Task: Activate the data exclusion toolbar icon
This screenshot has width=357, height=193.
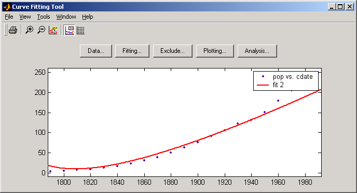Action: [53, 30]
